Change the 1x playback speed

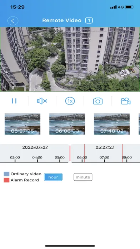(70, 101)
